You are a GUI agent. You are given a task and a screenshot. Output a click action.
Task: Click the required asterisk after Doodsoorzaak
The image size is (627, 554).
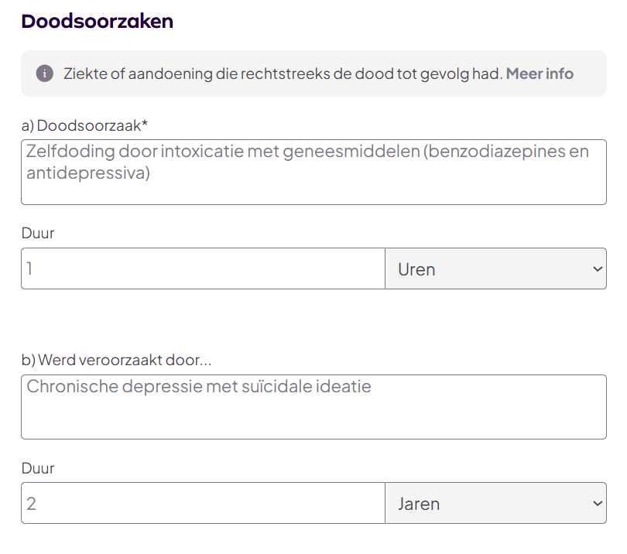tap(145, 125)
